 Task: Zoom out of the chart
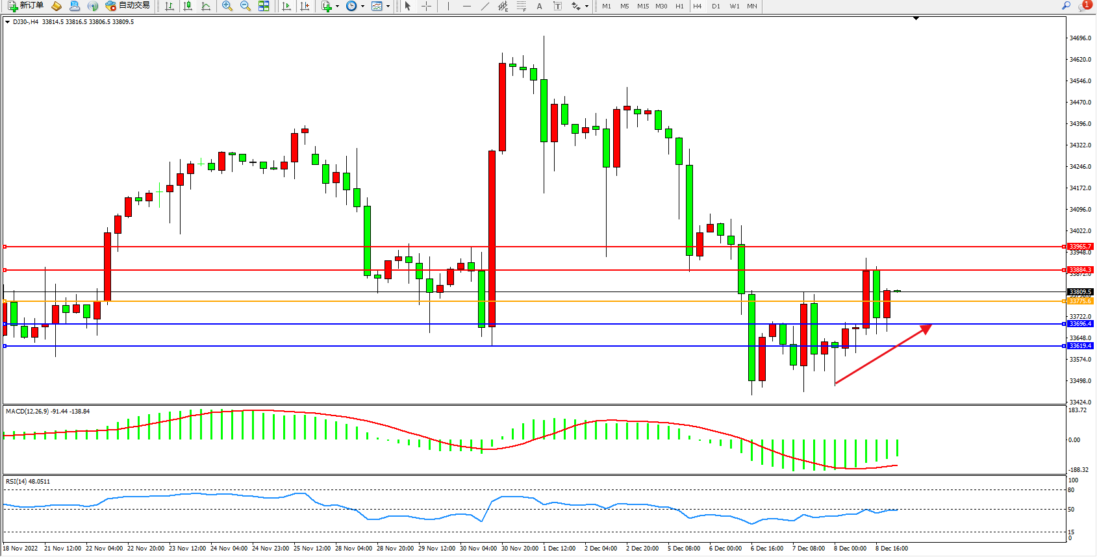[x=245, y=6]
